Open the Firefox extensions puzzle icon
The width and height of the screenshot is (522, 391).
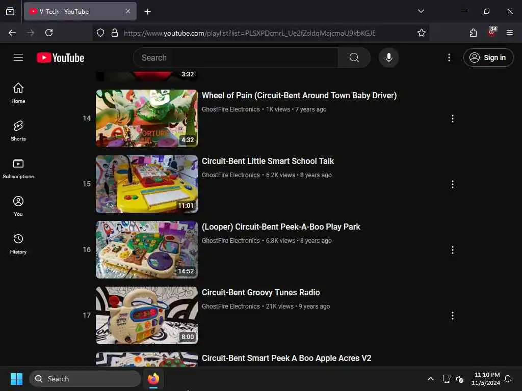(x=473, y=33)
